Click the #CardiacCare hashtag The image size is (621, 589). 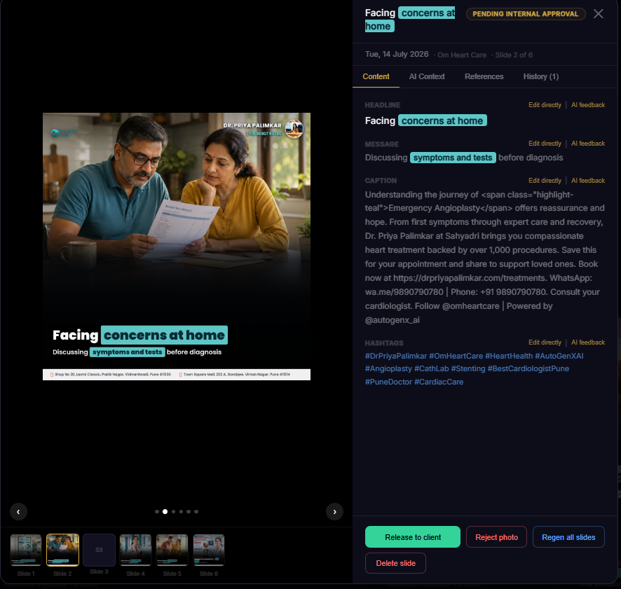(x=439, y=382)
